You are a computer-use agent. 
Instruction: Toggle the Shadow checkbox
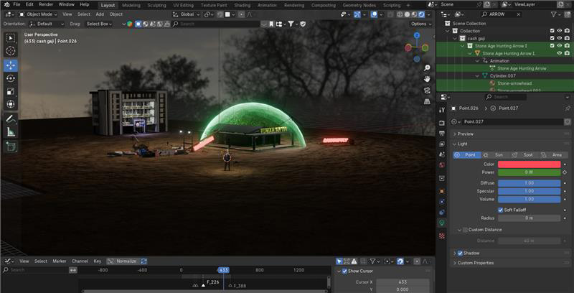[460, 253]
